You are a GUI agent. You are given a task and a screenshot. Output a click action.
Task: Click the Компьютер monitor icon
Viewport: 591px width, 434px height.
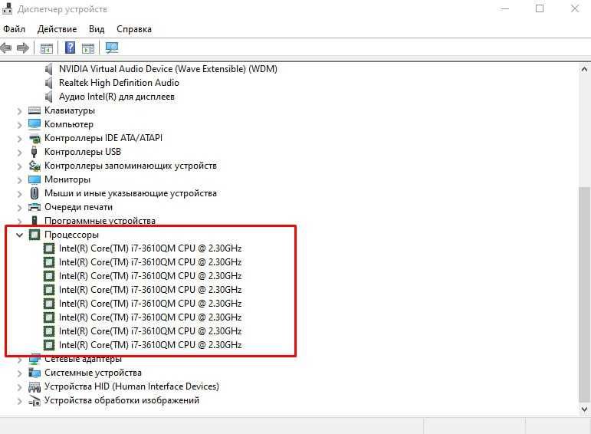34,124
